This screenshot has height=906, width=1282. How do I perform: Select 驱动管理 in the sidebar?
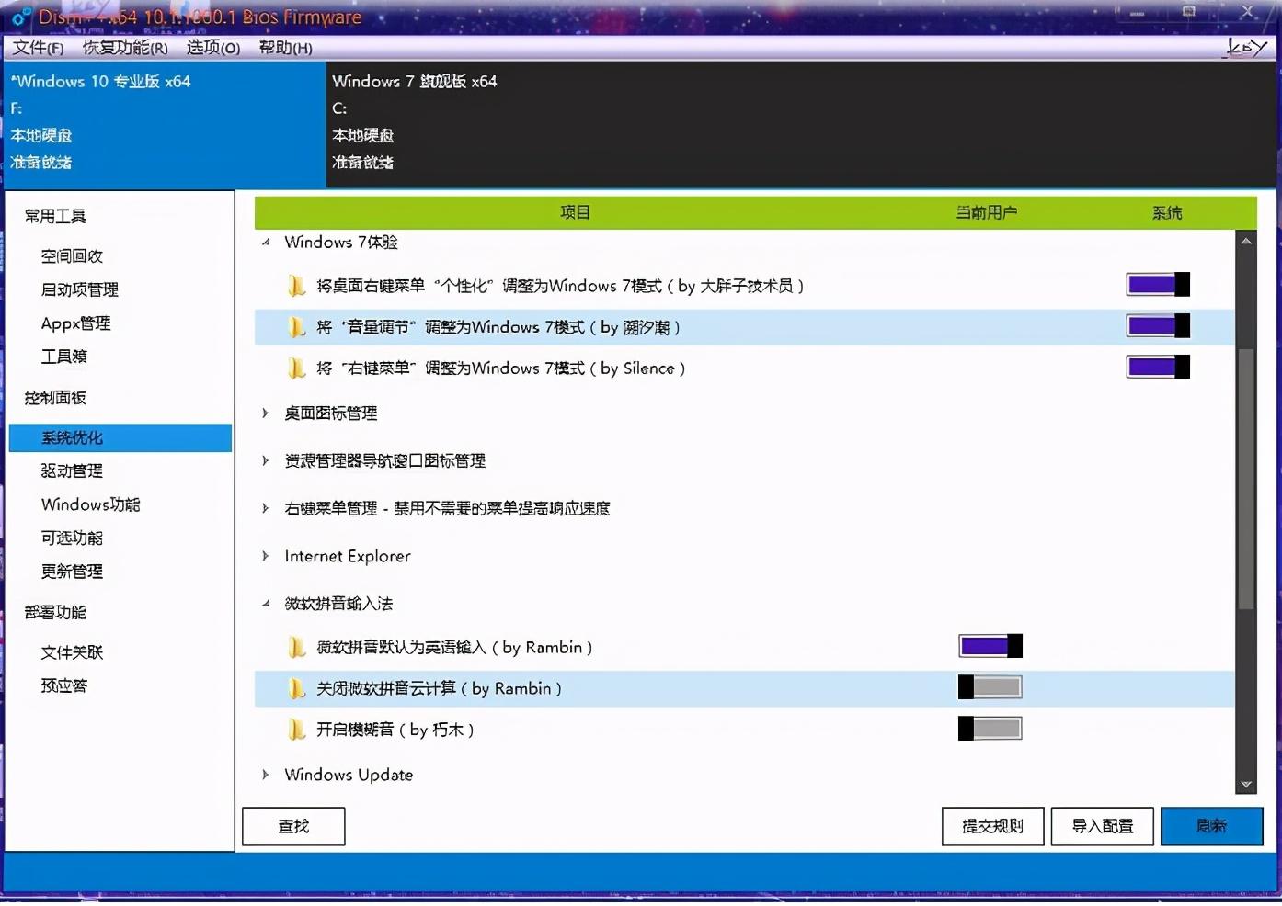point(71,470)
